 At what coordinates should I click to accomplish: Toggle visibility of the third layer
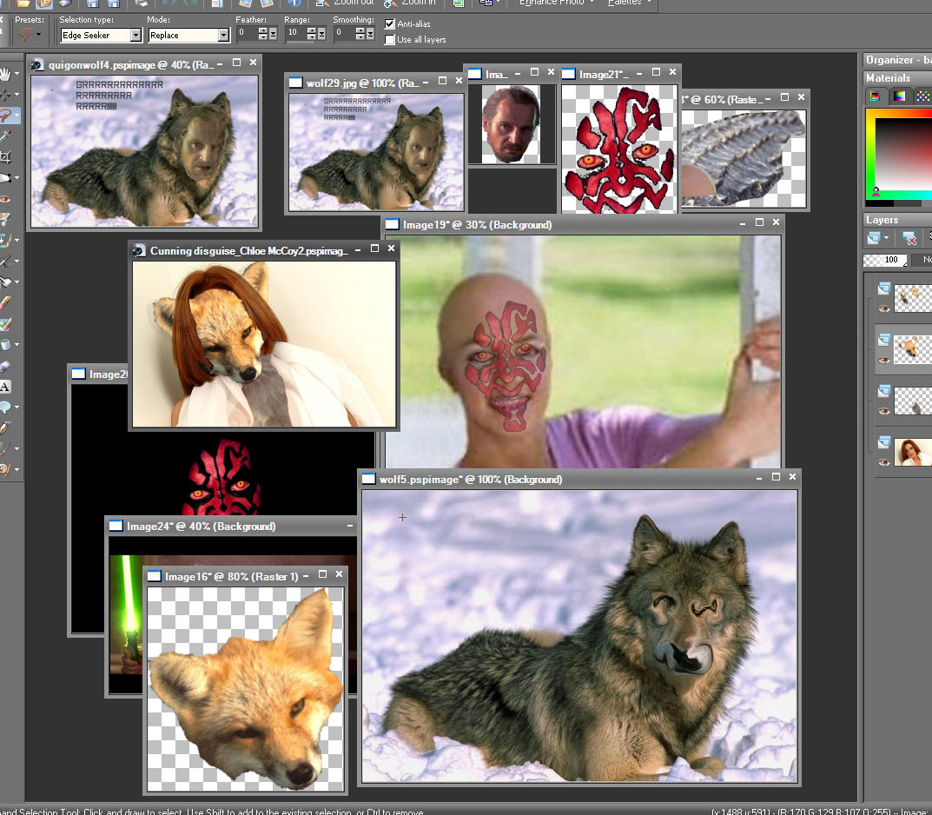click(884, 411)
